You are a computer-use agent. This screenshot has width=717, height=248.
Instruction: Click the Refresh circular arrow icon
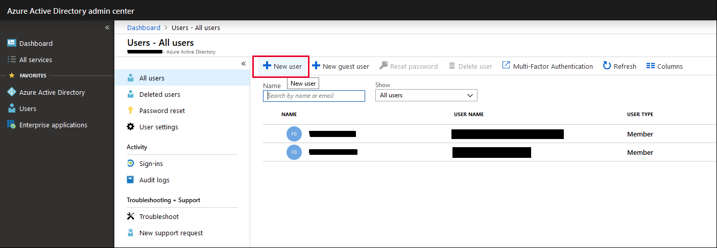(607, 66)
